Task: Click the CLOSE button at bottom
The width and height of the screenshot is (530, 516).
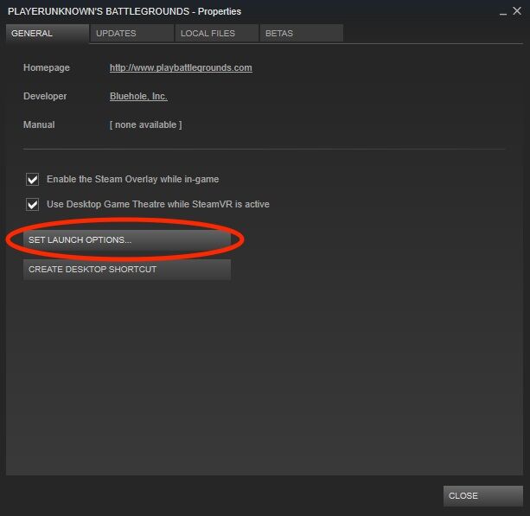Action: pos(483,496)
